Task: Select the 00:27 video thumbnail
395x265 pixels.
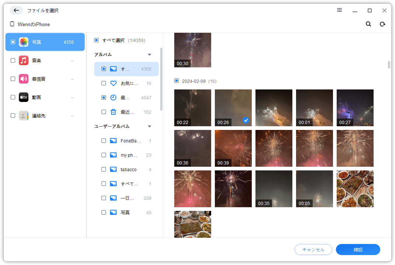Action: [x=355, y=108]
